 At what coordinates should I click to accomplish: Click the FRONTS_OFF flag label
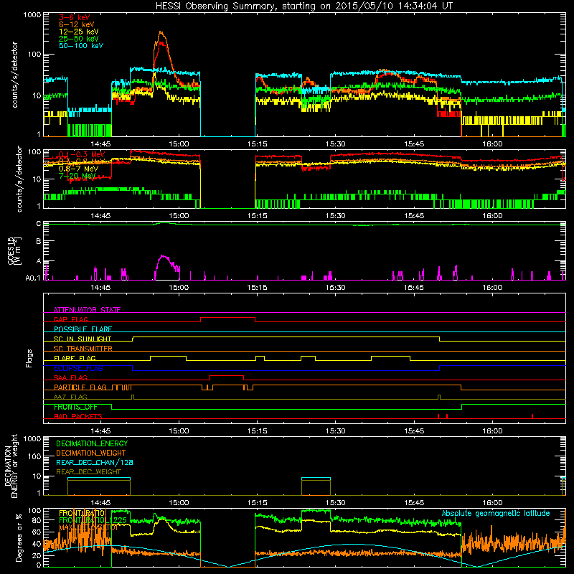coord(75,407)
